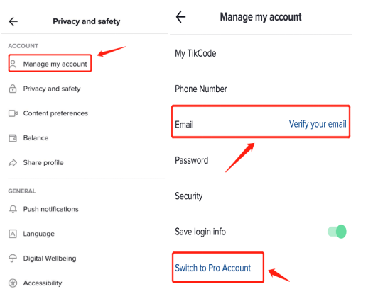Click the Share profile arrow icon
The height and width of the screenshot is (294, 373).
point(13,162)
